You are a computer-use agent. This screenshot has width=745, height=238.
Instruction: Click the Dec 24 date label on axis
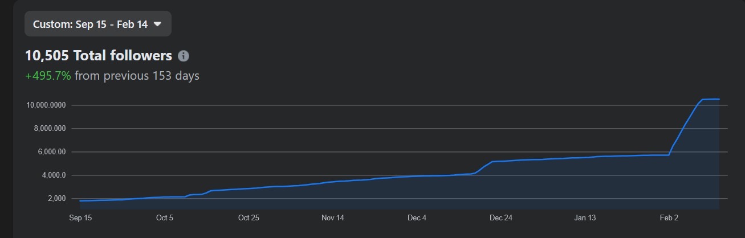tap(500, 218)
